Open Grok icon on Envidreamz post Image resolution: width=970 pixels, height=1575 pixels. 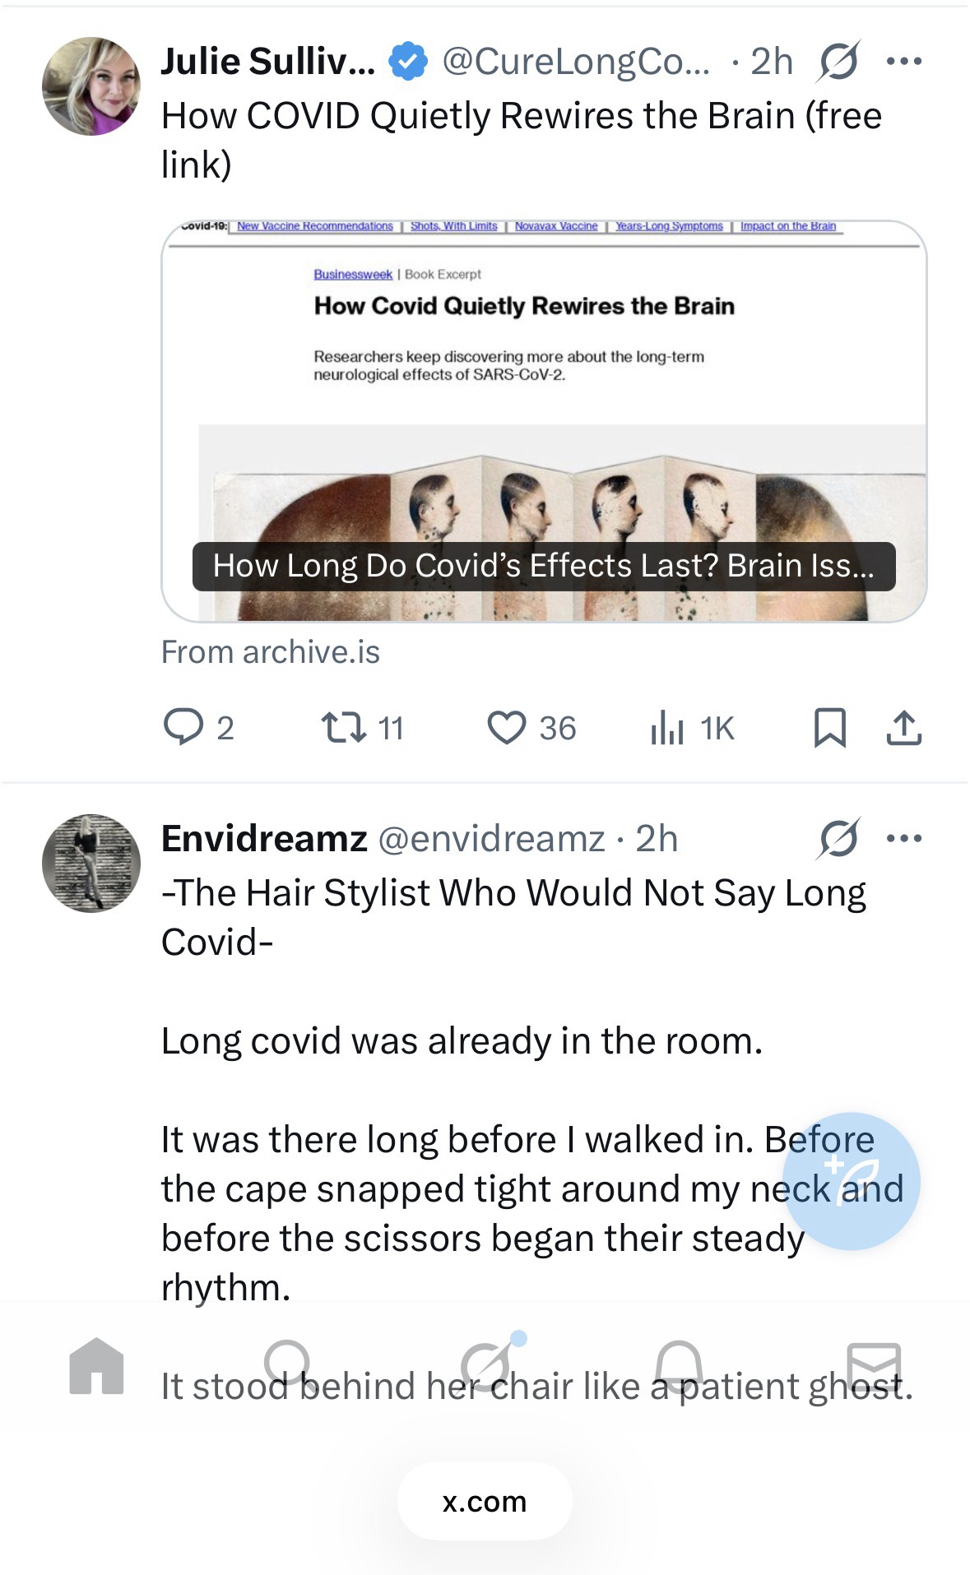(840, 839)
